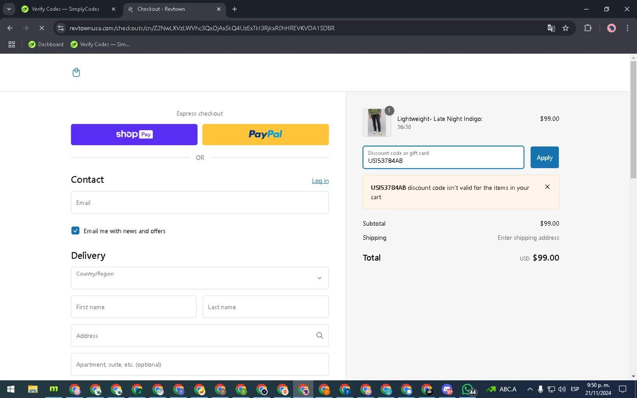The height and width of the screenshot is (398, 637).
Task: Click the microphone tray icon
Action: pos(540,389)
